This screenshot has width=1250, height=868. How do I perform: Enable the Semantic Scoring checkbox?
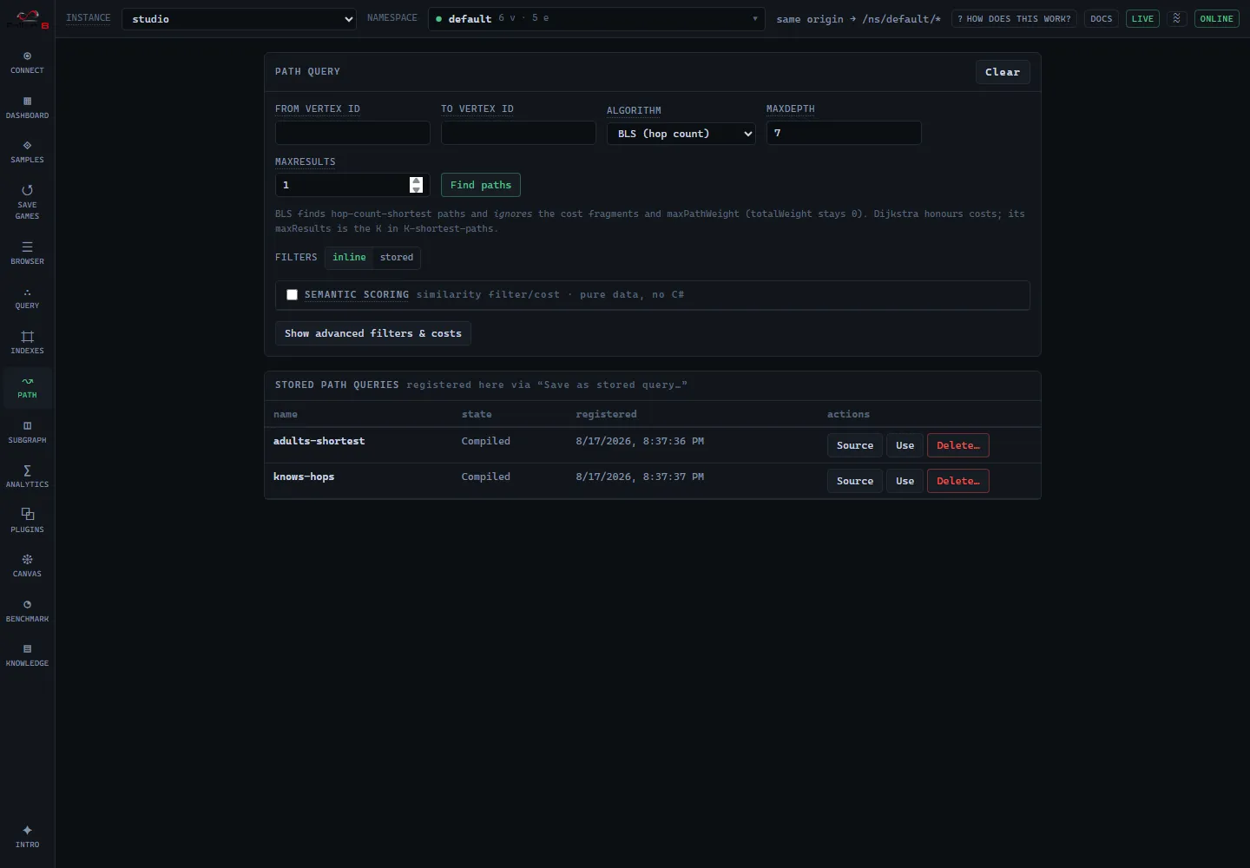coord(293,295)
